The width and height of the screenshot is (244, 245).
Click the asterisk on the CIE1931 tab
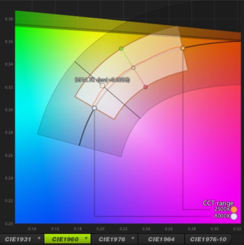click(x=39, y=238)
